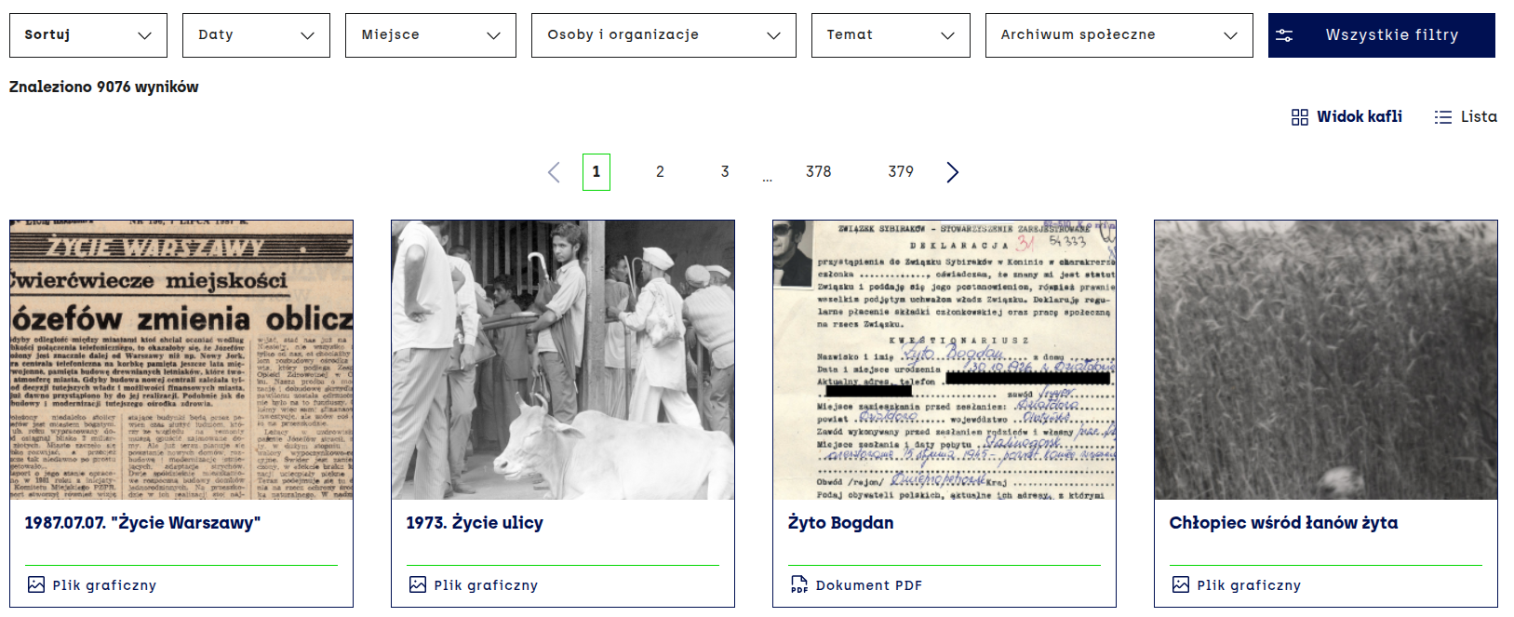Select results page 378
Screen dimensions: 1514x617
(819, 172)
